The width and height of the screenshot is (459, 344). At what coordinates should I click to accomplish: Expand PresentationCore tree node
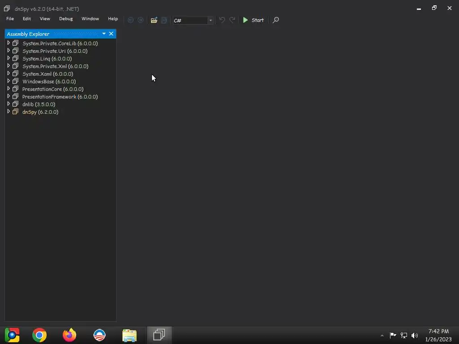[x=9, y=89]
